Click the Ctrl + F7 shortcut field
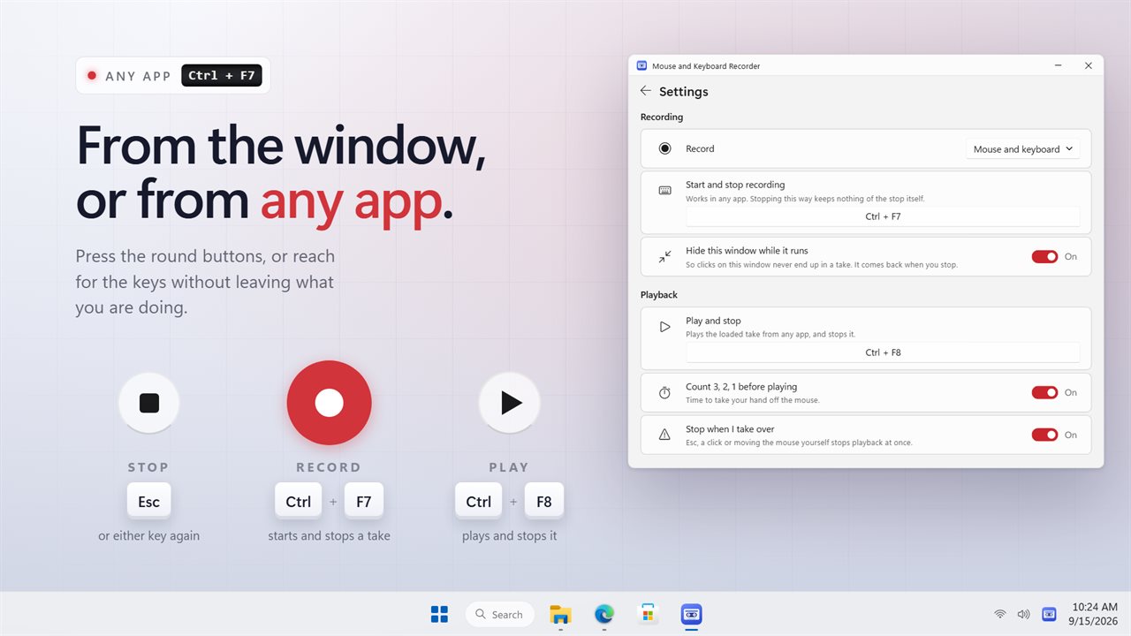This screenshot has height=636, width=1131. (883, 216)
